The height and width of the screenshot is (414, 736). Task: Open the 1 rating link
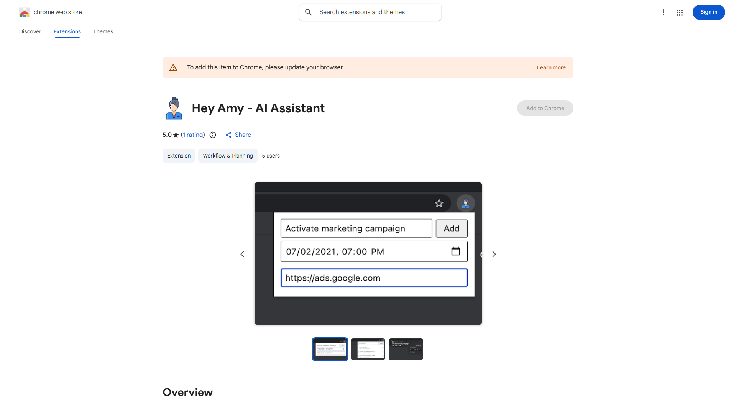(x=193, y=135)
